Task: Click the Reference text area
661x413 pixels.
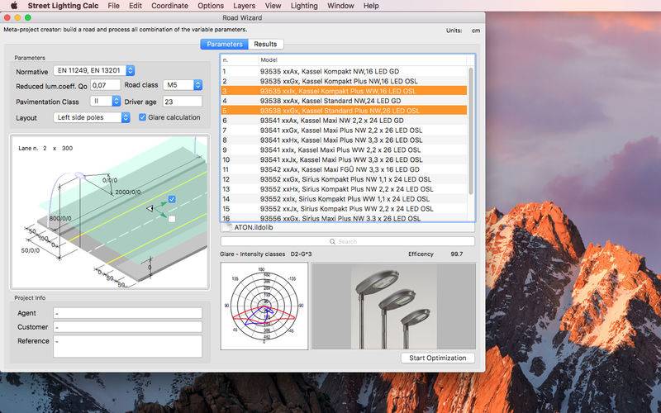Action: pos(128,346)
